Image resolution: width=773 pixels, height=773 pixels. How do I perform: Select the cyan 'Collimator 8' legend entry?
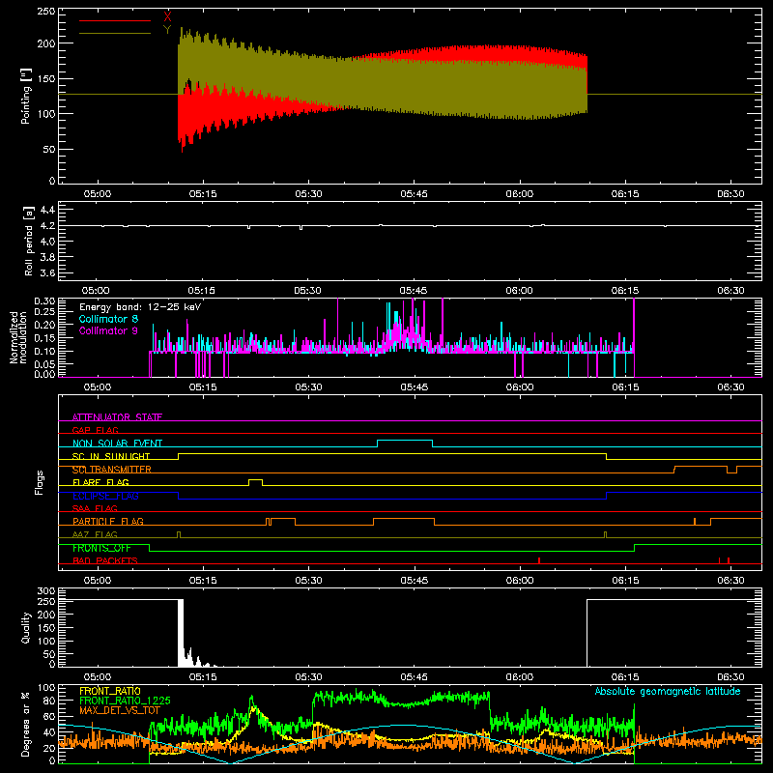pos(108,319)
